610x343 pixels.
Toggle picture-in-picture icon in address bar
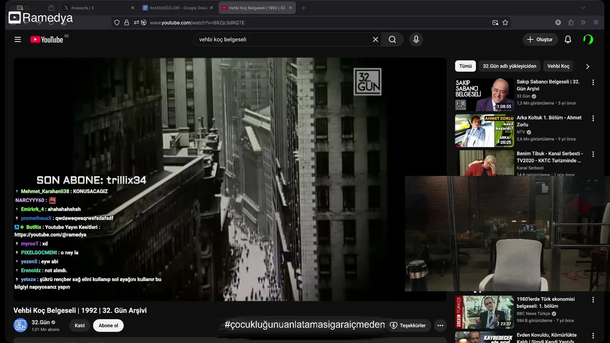pos(495,22)
